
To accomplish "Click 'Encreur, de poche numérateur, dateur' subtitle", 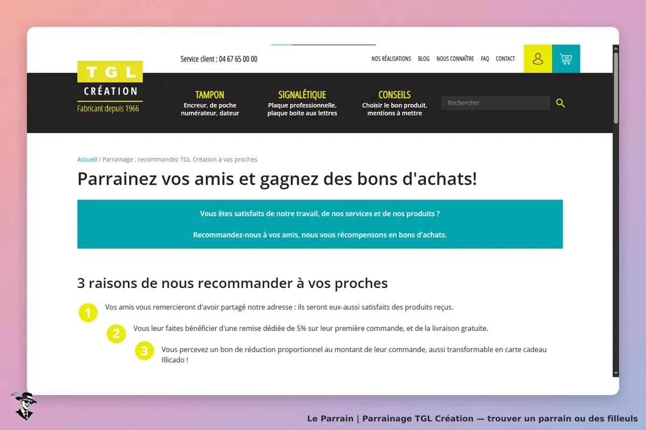I will (210, 109).
